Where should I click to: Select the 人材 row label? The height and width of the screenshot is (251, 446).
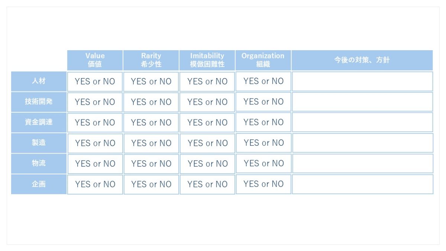[39, 81]
